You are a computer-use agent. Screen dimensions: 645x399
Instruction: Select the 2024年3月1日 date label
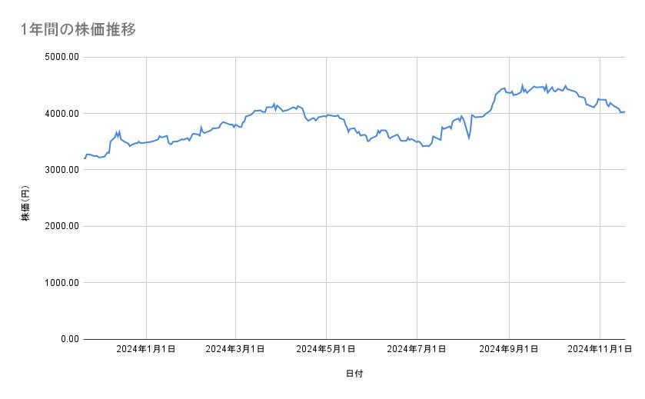tap(236, 349)
